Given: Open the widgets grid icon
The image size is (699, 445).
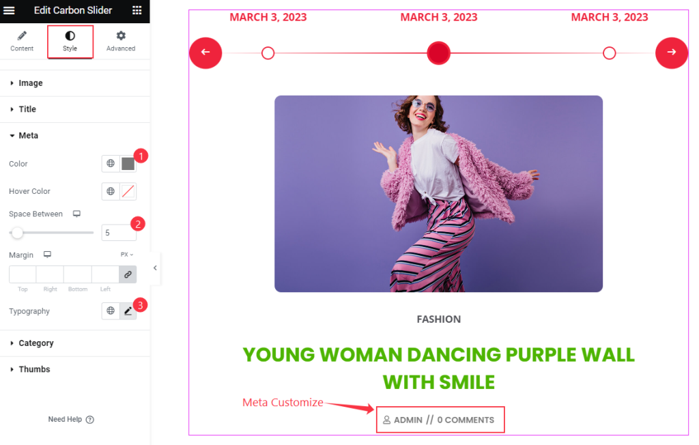Looking at the screenshot, I should [137, 10].
